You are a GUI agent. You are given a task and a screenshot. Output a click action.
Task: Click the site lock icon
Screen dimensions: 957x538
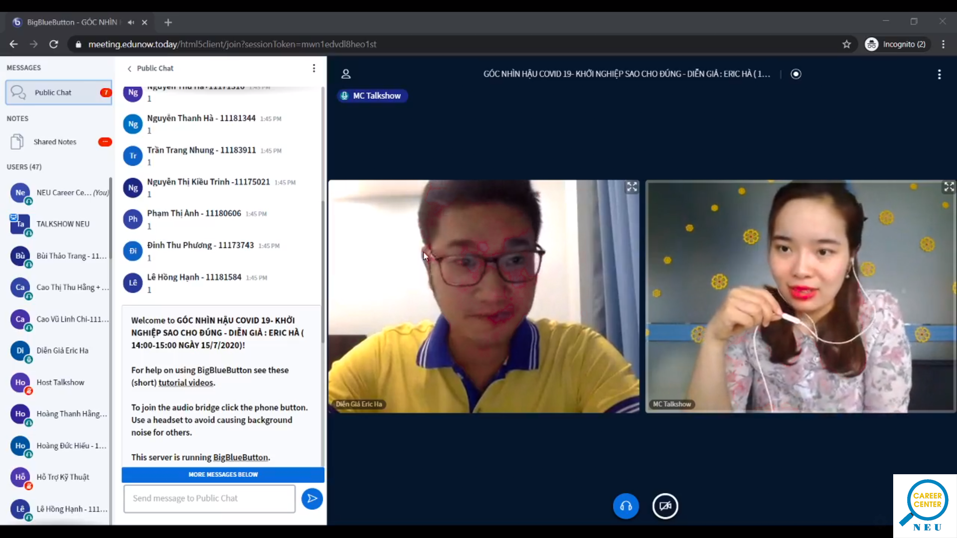click(x=78, y=44)
